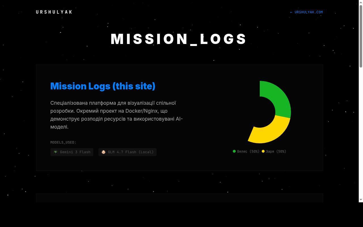Viewport: 363px width, 227px height.
Task: Click the yellow Заря legend dot
Action: [x=263, y=151]
